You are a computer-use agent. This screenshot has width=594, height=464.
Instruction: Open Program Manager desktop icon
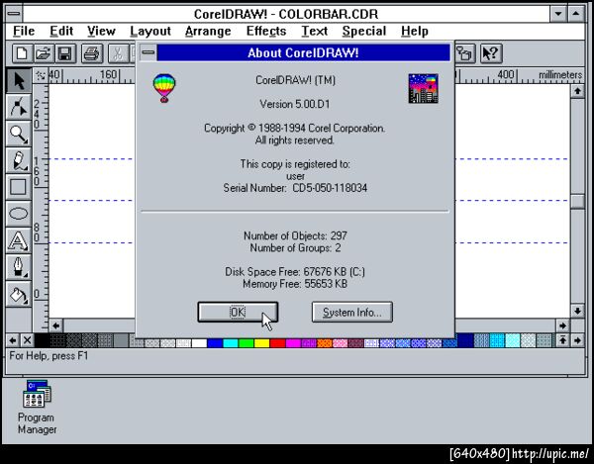point(37,407)
